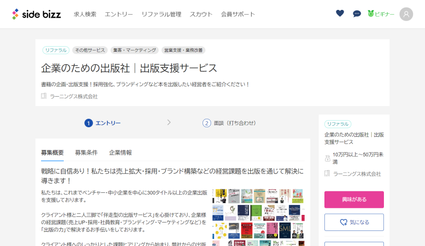Open エントリー in the navigation bar

[119, 14]
